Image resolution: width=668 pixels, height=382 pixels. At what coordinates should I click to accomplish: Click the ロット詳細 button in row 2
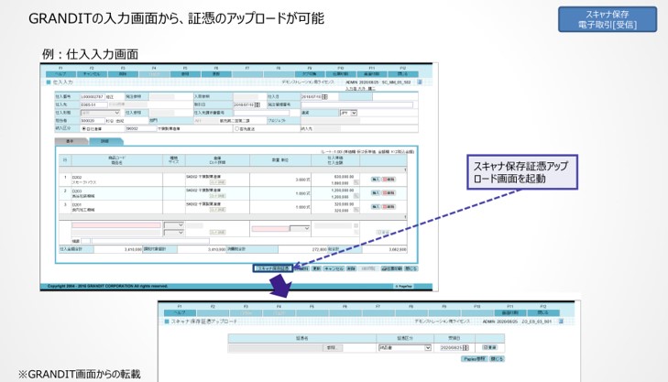[x=218, y=196]
